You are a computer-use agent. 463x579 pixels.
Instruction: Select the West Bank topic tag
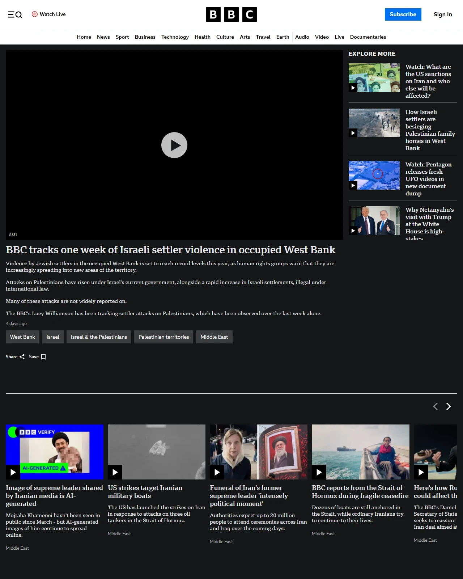(22, 337)
